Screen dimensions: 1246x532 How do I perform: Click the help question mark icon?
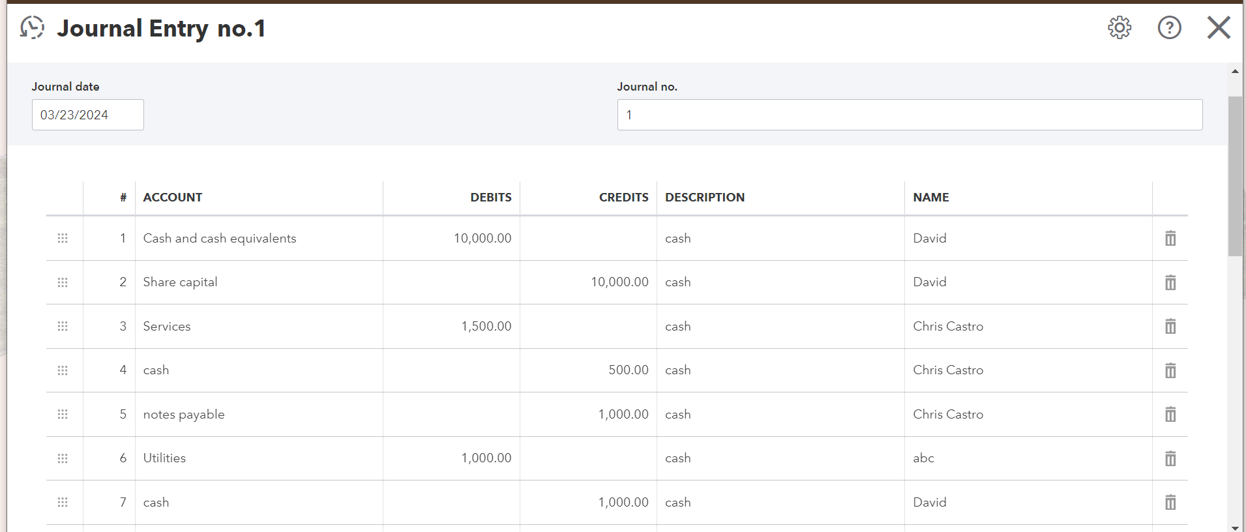pos(1169,28)
